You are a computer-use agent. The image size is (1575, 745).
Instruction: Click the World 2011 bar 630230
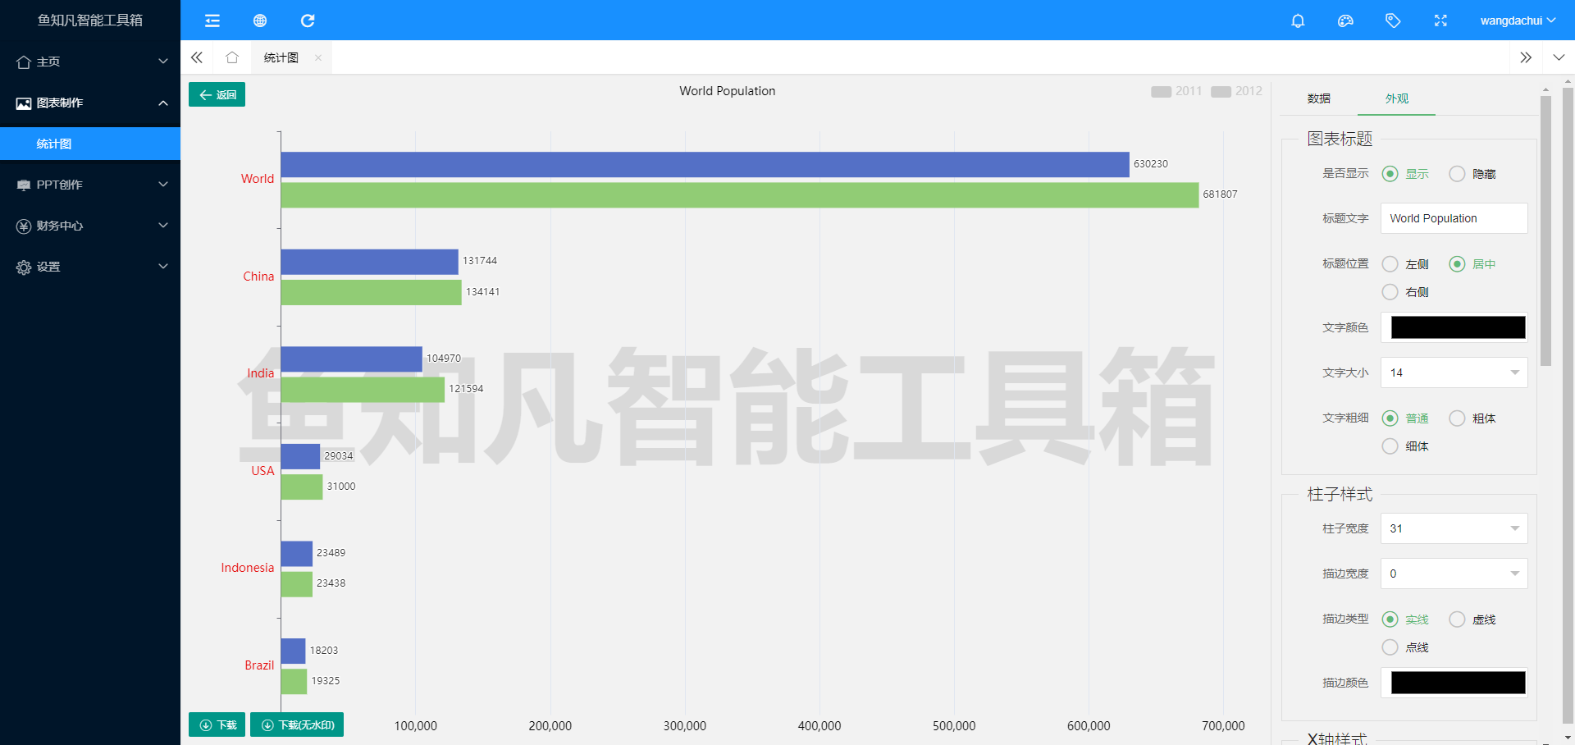click(x=705, y=164)
